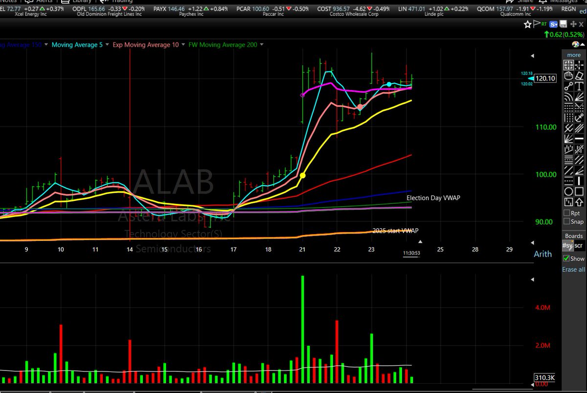Click the star favorite icon
This screenshot has width=587, height=393.
[x=527, y=24]
